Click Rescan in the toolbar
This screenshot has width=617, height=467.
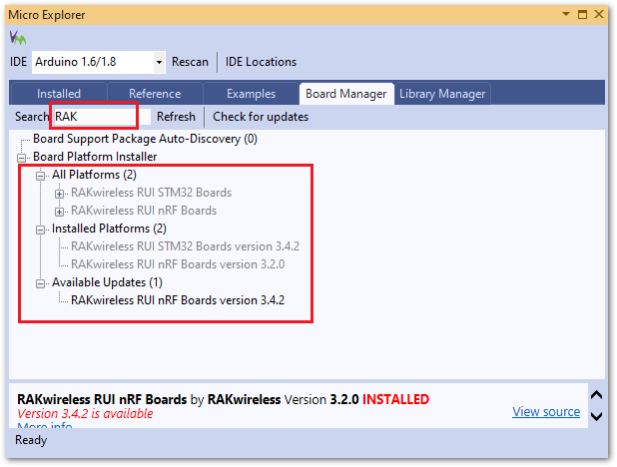coord(190,62)
